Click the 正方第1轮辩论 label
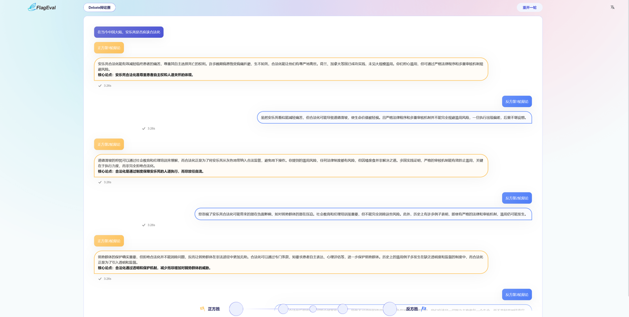This screenshot has width=629, height=317. point(109,48)
